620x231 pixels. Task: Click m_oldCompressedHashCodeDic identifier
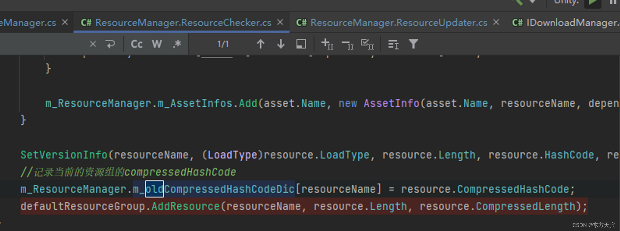pos(214,189)
